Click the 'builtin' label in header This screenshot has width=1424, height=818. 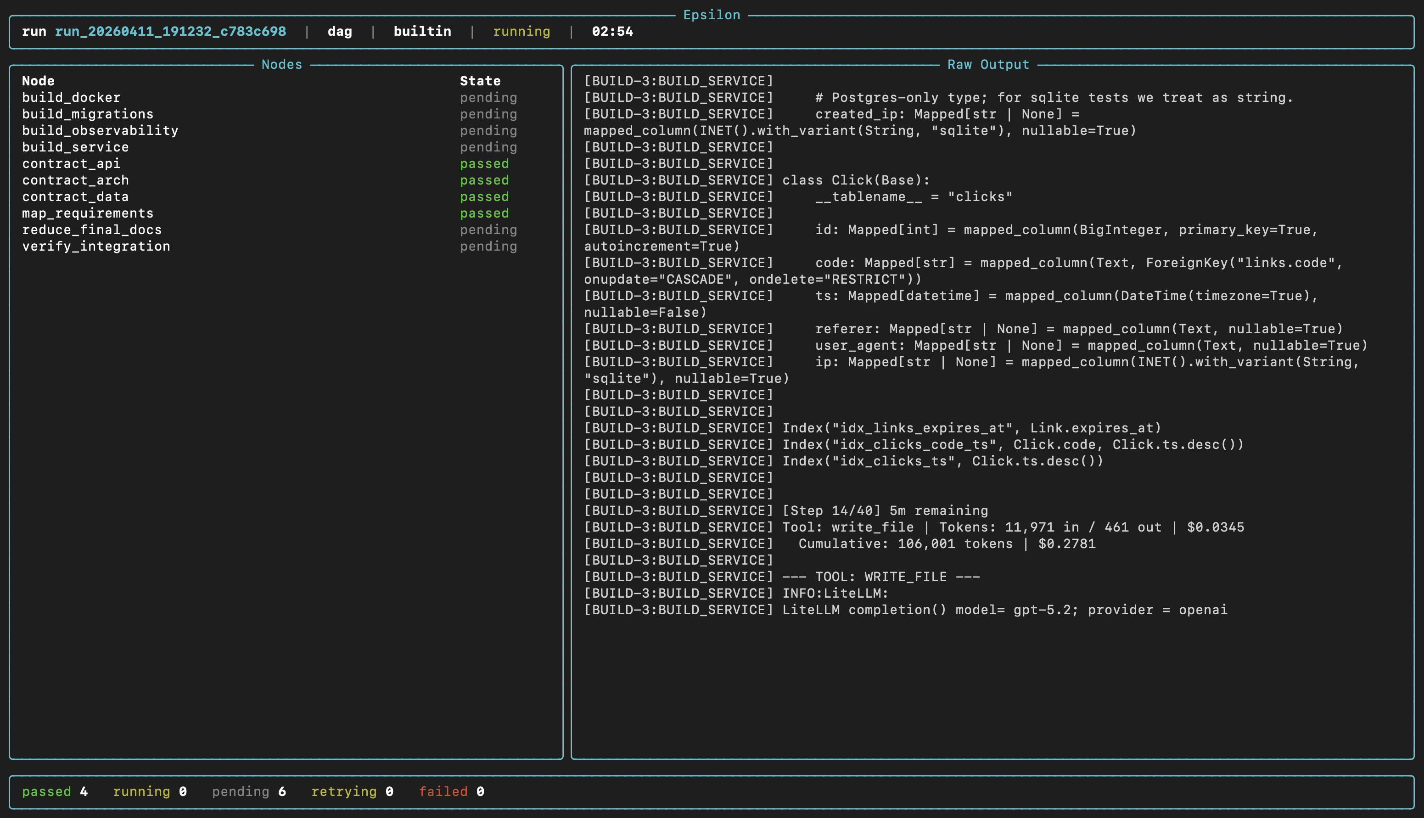(x=422, y=32)
